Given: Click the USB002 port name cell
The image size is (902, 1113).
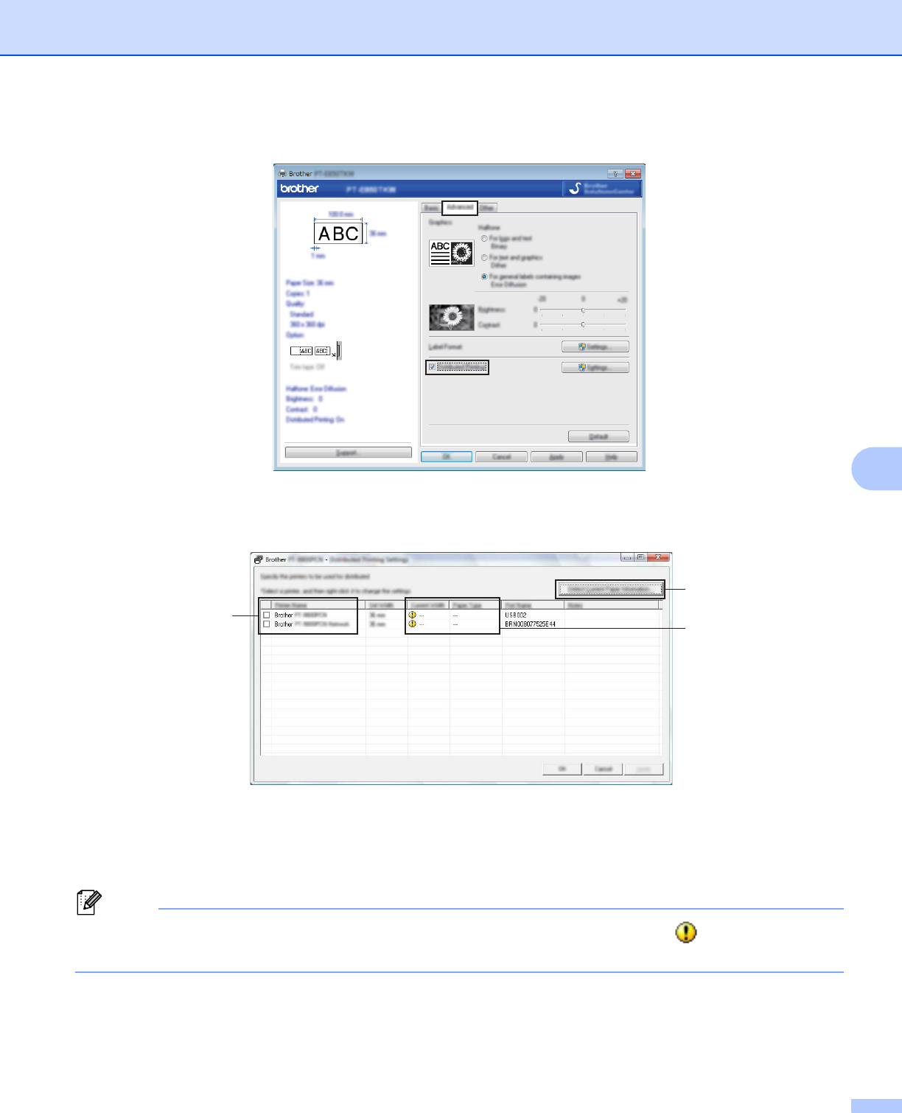Looking at the screenshot, I should coord(516,615).
